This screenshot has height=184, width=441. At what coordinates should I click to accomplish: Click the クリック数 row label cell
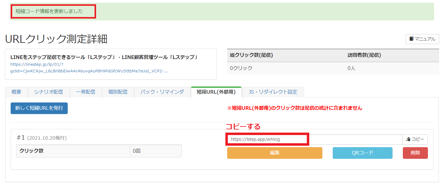click(73, 151)
